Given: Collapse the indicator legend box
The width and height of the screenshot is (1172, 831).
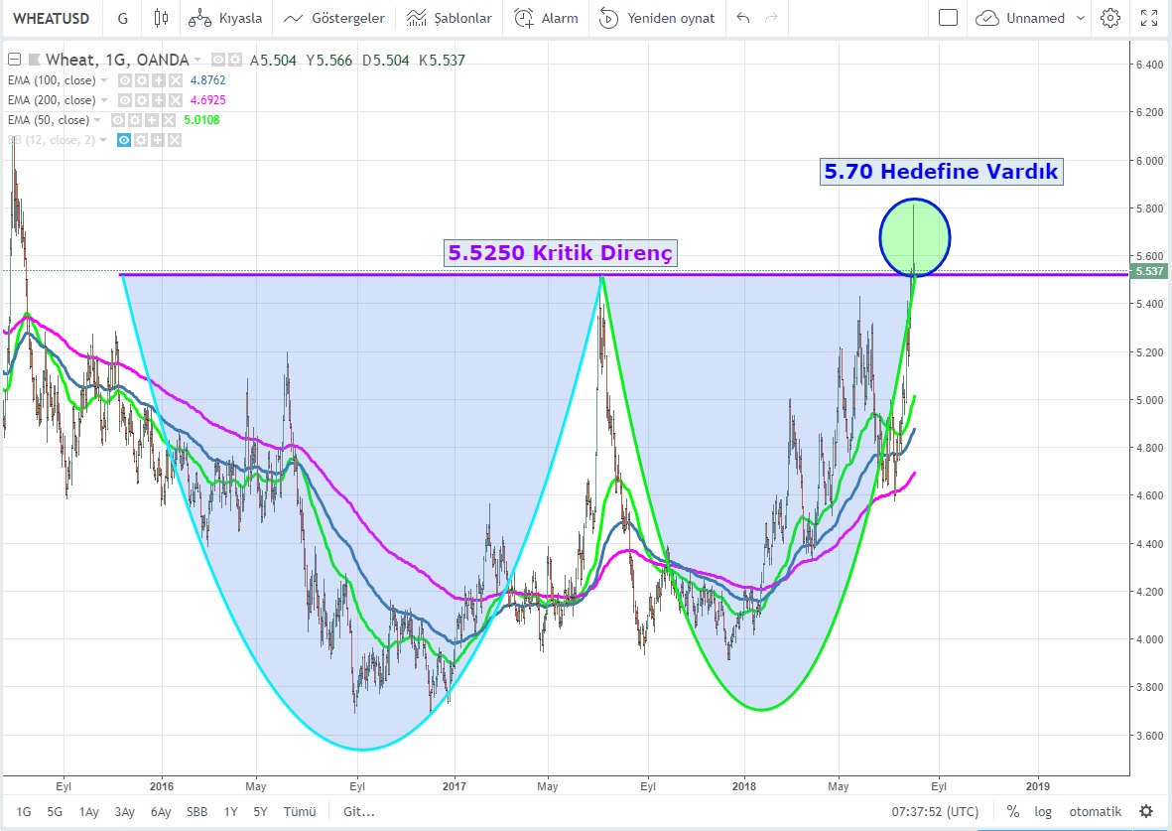Looking at the screenshot, I should (14, 60).
